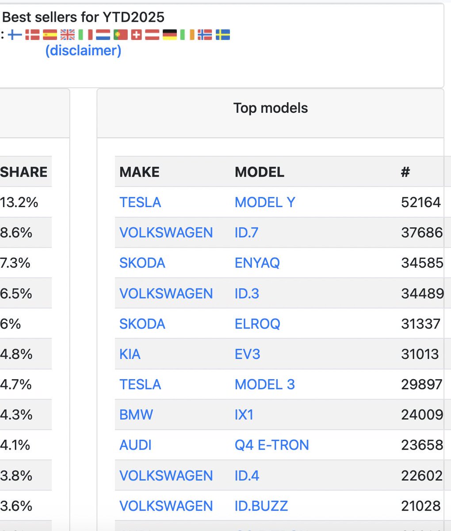Click the MAKE column header
Image resolution: width=451 pixels, height=531 pixels.
140,172
